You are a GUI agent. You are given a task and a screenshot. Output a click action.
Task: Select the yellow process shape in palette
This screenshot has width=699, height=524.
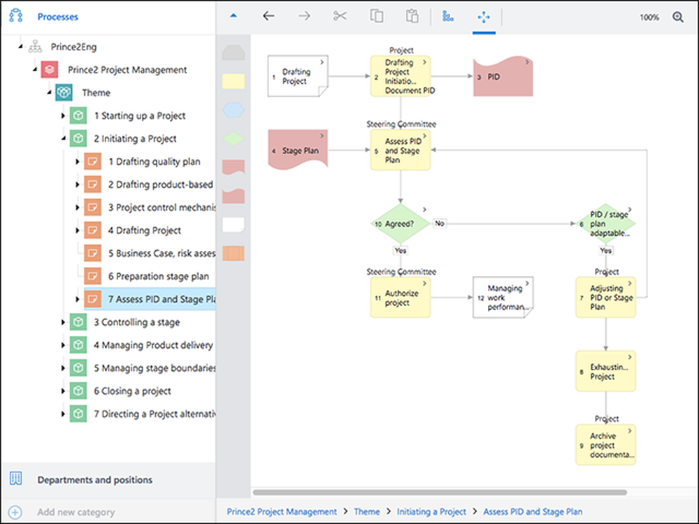point(233,81)
